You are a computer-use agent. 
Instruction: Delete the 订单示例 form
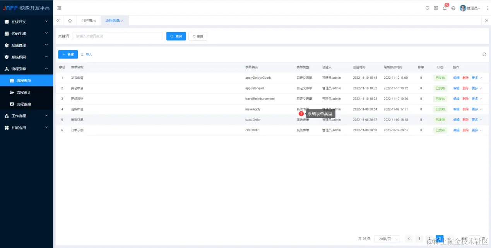pyautogui.click(x=465, y=130)
